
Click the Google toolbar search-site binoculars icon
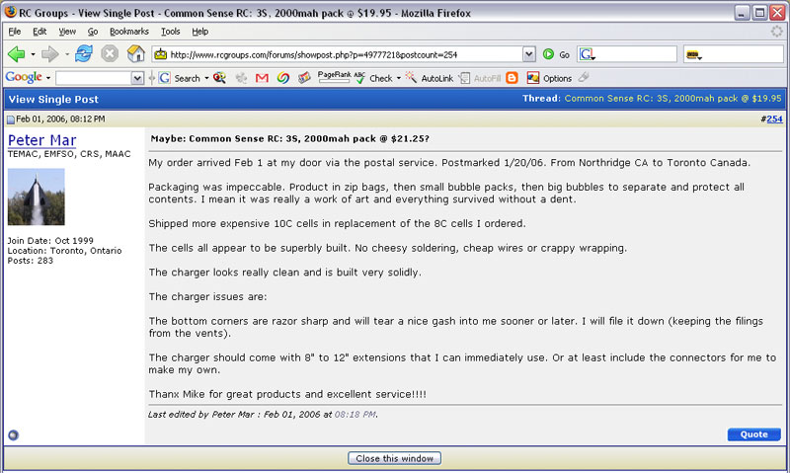tap(219, 78)
